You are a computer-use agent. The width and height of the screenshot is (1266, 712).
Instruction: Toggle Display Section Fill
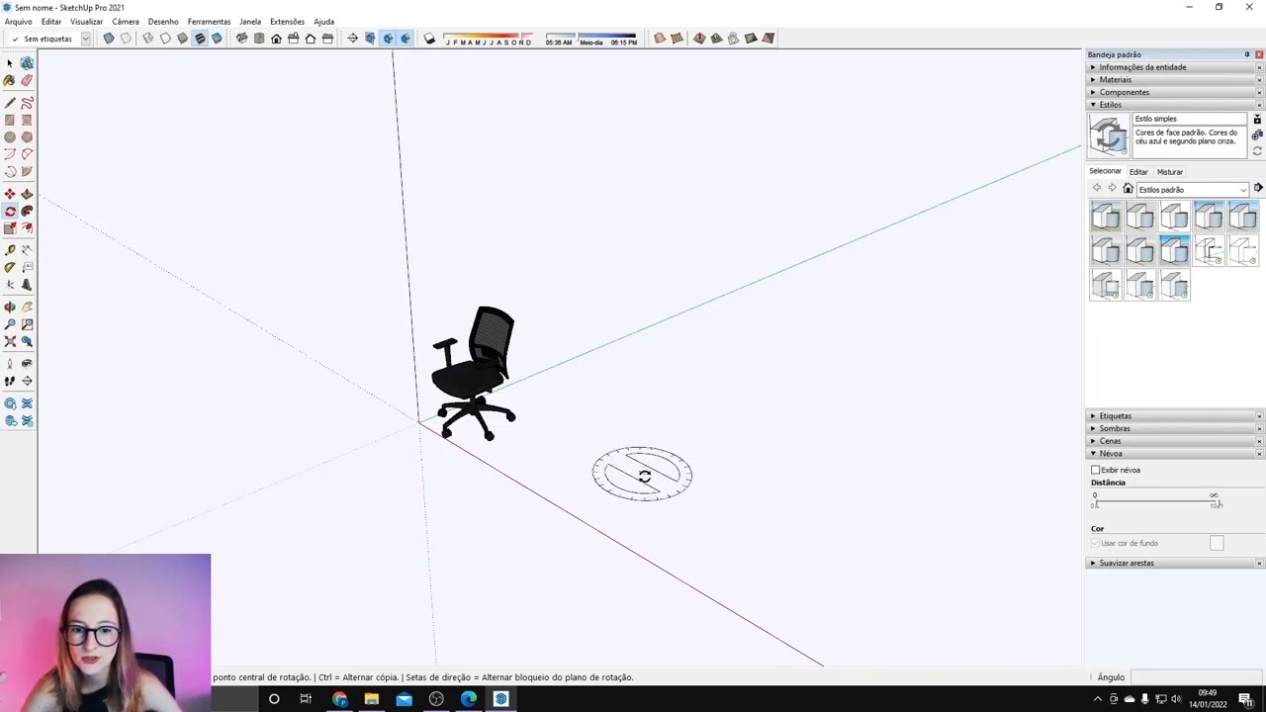[405, 39]
